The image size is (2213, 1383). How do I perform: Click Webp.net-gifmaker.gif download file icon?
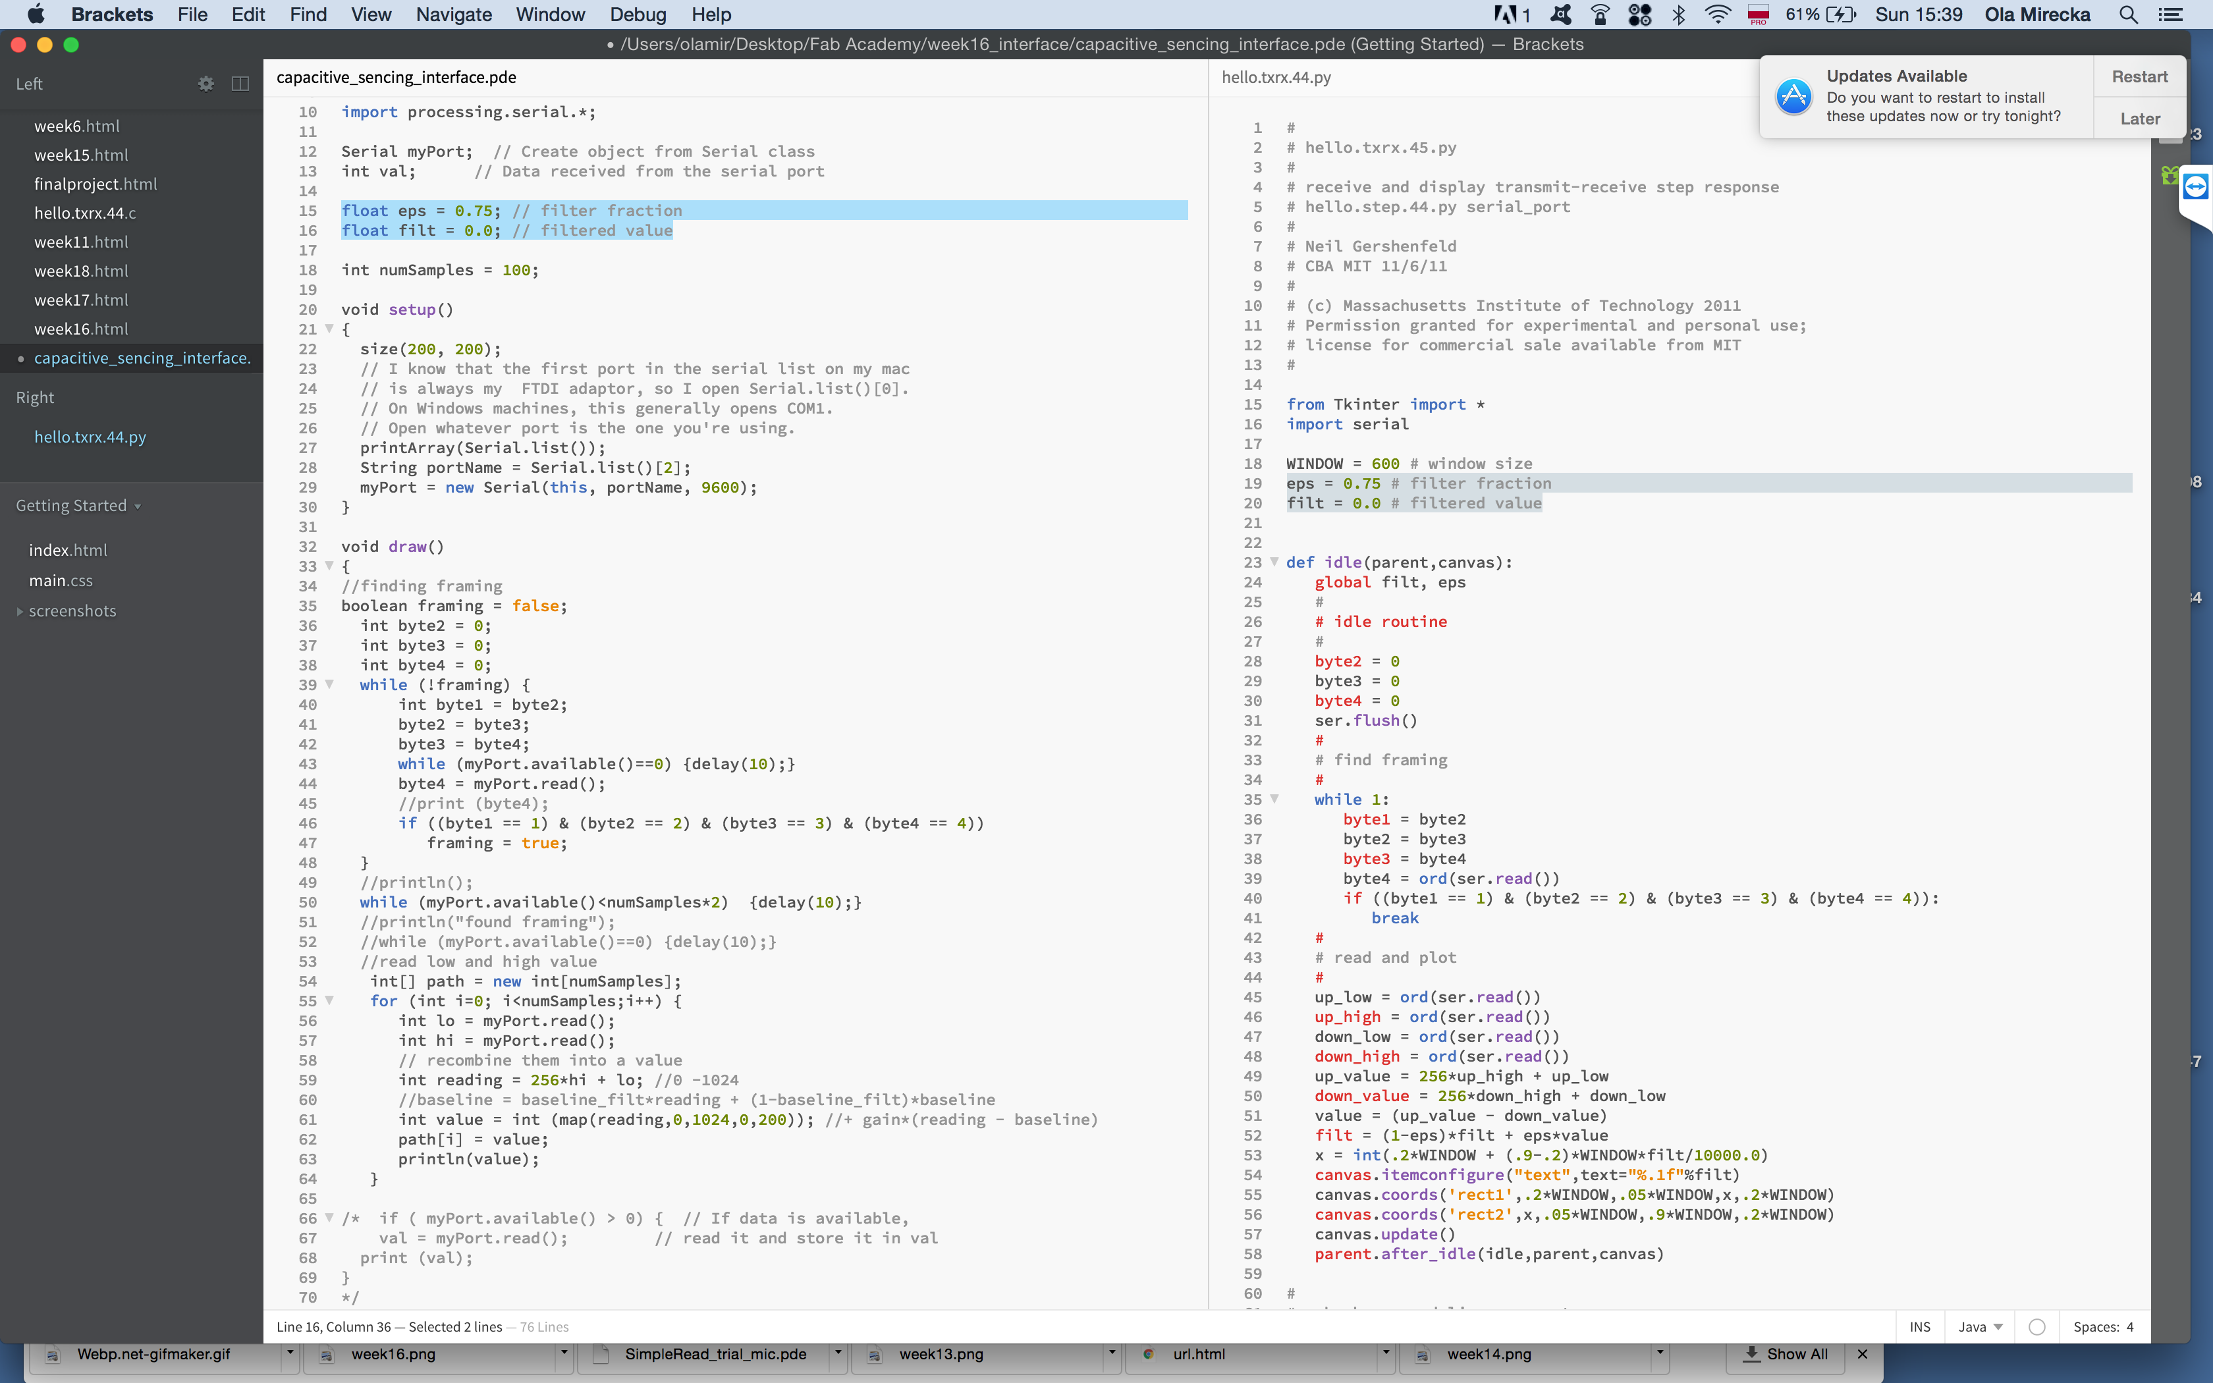pyautogui.click(x=53, y=1355)
